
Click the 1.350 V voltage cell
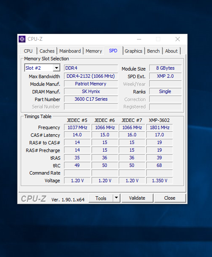159,181
